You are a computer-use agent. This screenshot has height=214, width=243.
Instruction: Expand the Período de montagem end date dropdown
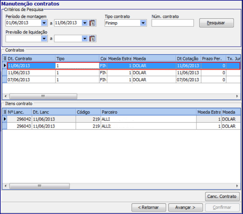click(85, 23)
